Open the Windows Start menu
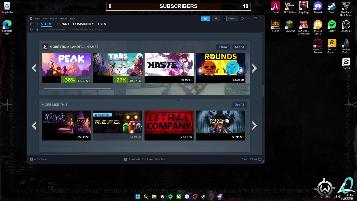Screen dimensions: 357x201 click(x=138, y=197)
